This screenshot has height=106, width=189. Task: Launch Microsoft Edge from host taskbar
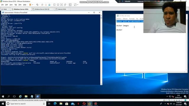click(x=55, y=104)
